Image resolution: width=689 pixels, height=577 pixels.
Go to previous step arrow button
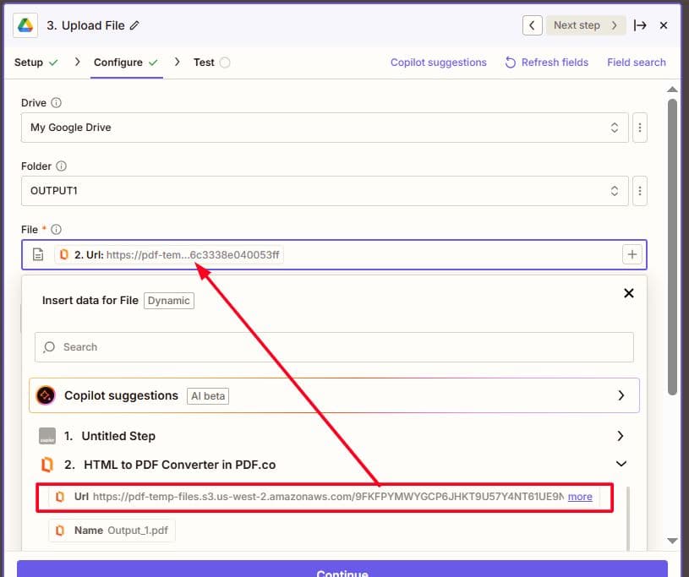pyautogui.click(x=532, y=25)
